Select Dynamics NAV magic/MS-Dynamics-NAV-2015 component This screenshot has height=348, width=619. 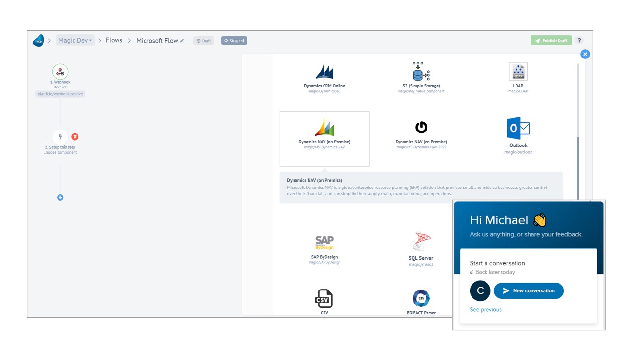coord(421,135)
